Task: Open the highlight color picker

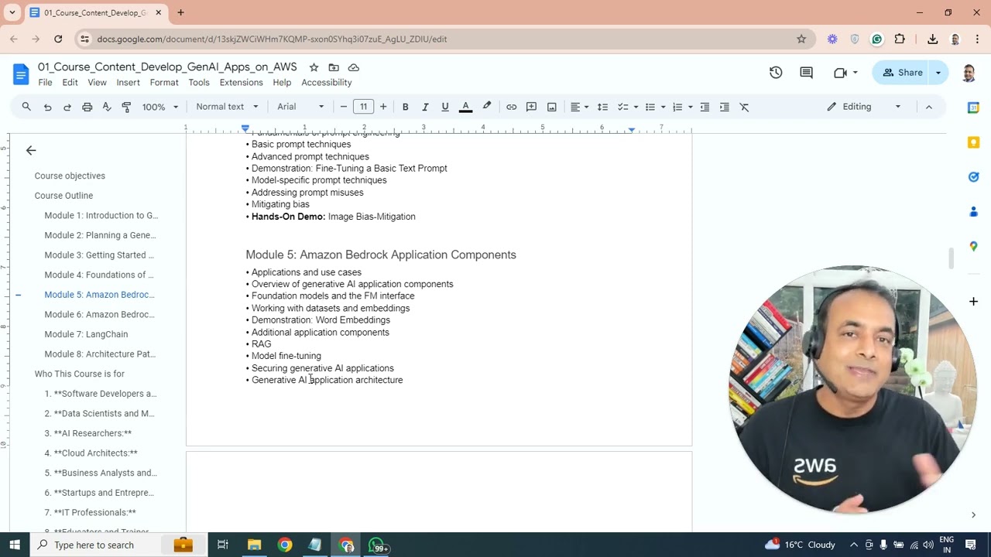Action: (487, 107)
